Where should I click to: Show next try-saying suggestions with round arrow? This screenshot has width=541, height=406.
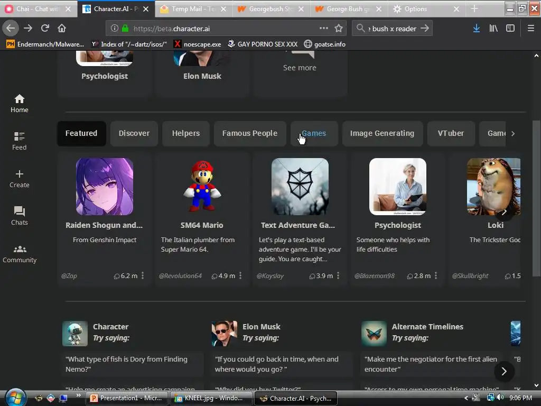[504, 371]
